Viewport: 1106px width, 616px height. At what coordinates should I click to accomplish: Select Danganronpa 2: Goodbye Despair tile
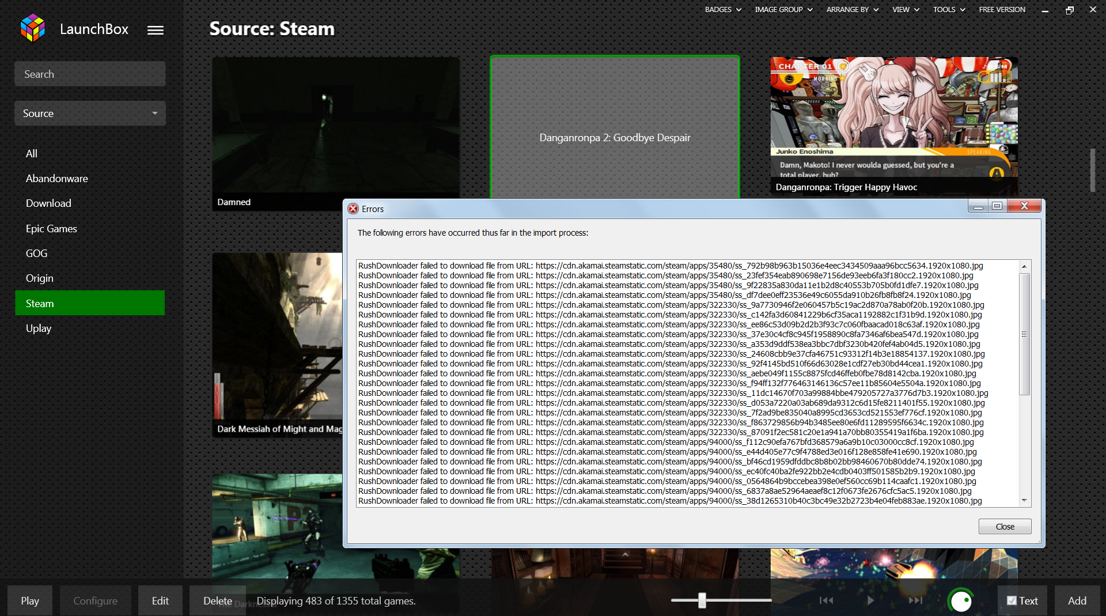(x=615, y=128)
